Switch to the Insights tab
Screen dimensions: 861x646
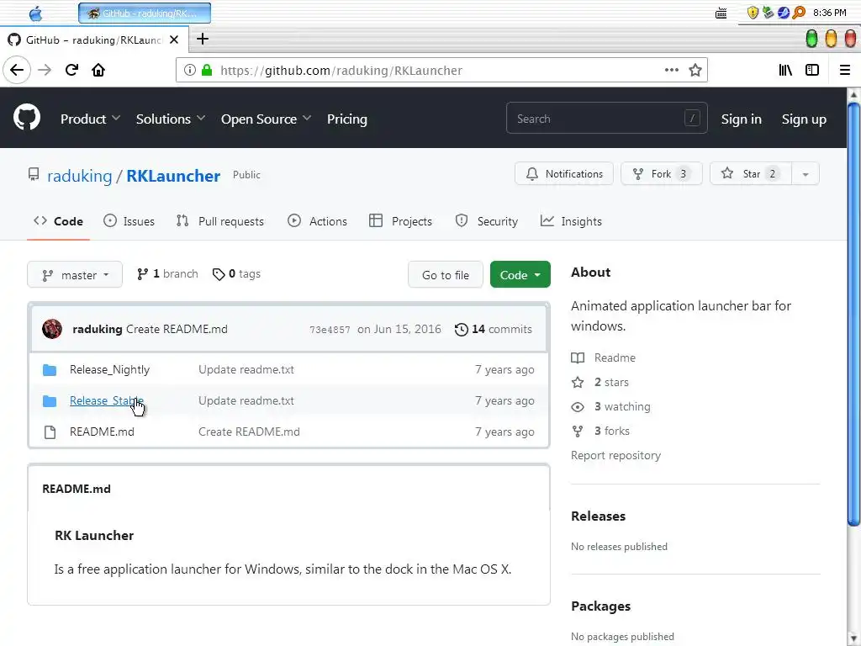571,221
